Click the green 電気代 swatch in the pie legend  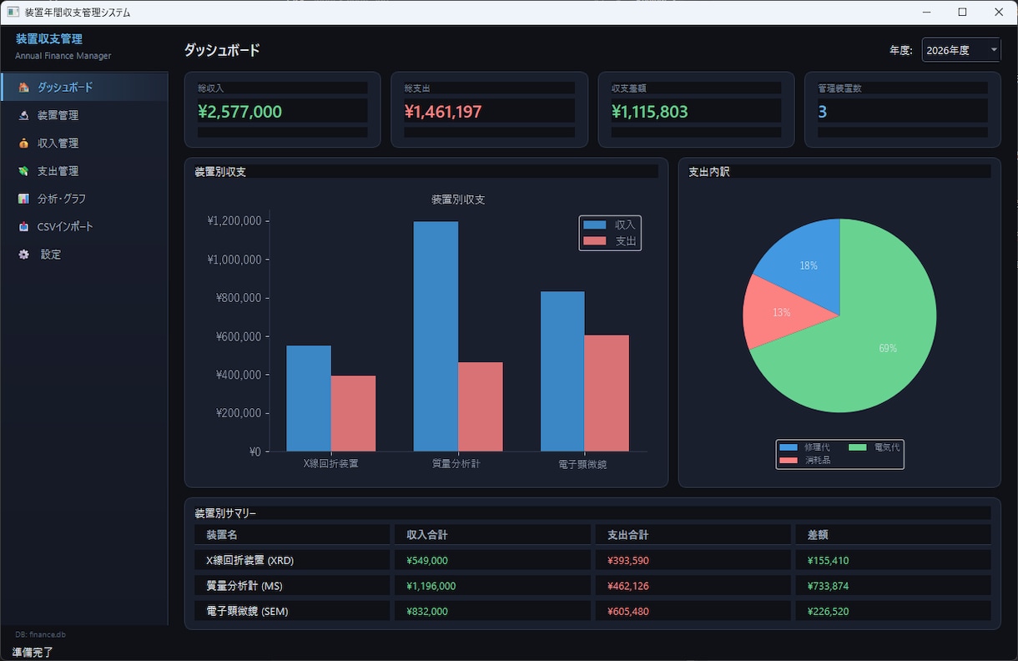(x=858, y=447)
